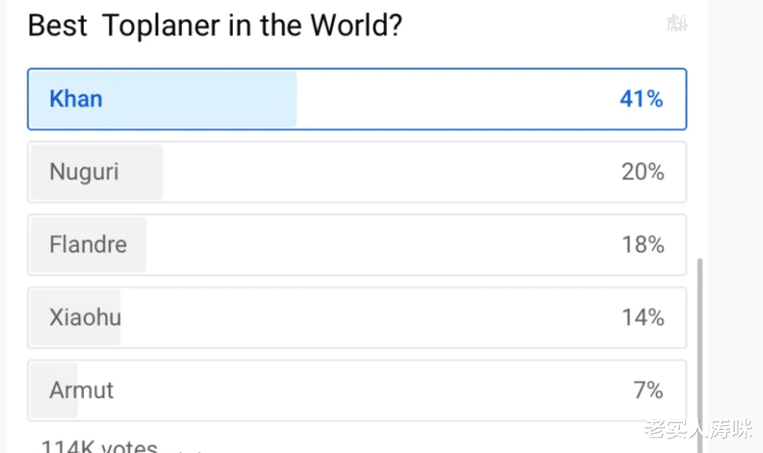763x453 pixels.
Task: Click the 20% result for Nuguri
Action: point(642,171)
